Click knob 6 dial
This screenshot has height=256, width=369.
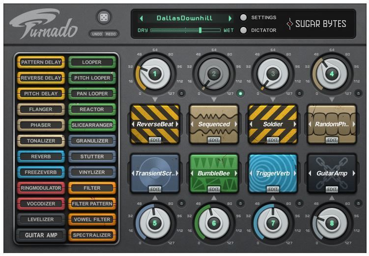(214, 223)
